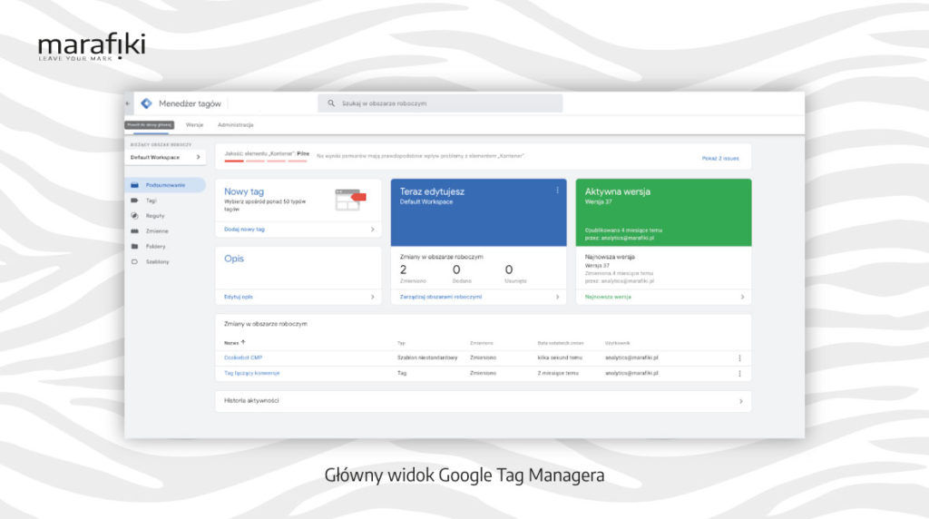Open the chevron next to Najnowsza wersja link

pyautogui.click(x=742, y=297)
